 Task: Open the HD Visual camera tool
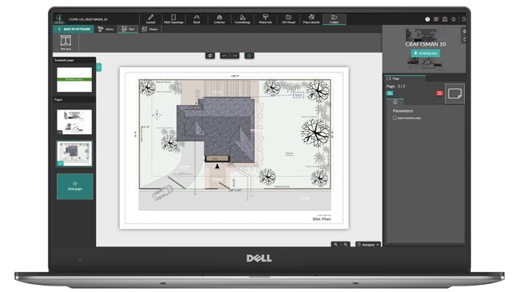(288, 19)
